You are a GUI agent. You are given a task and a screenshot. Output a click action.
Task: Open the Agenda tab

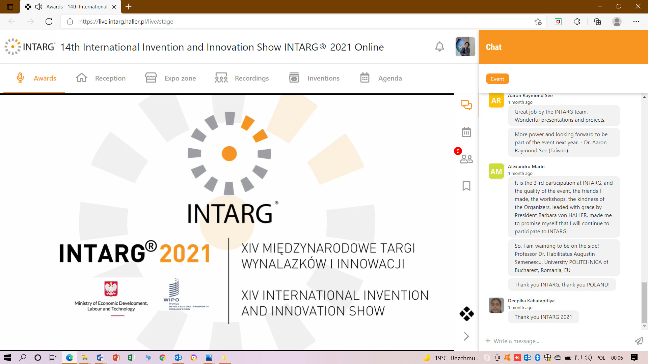pos(381,78)
